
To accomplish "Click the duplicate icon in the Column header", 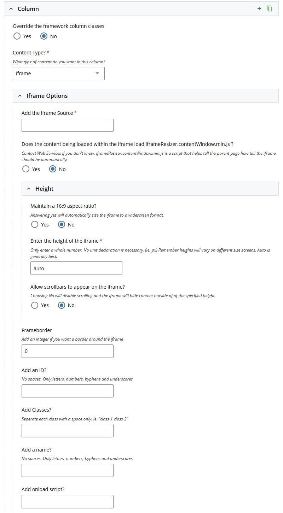I will (x=270, y=8).
